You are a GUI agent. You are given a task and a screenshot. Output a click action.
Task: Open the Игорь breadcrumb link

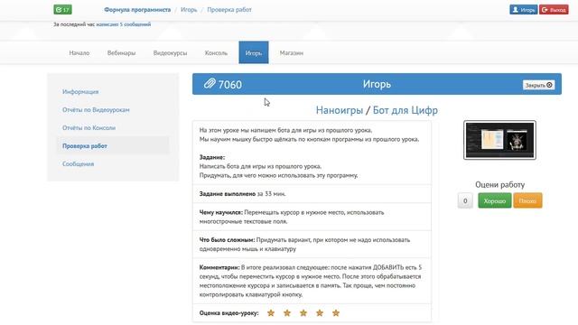[189, 10]
